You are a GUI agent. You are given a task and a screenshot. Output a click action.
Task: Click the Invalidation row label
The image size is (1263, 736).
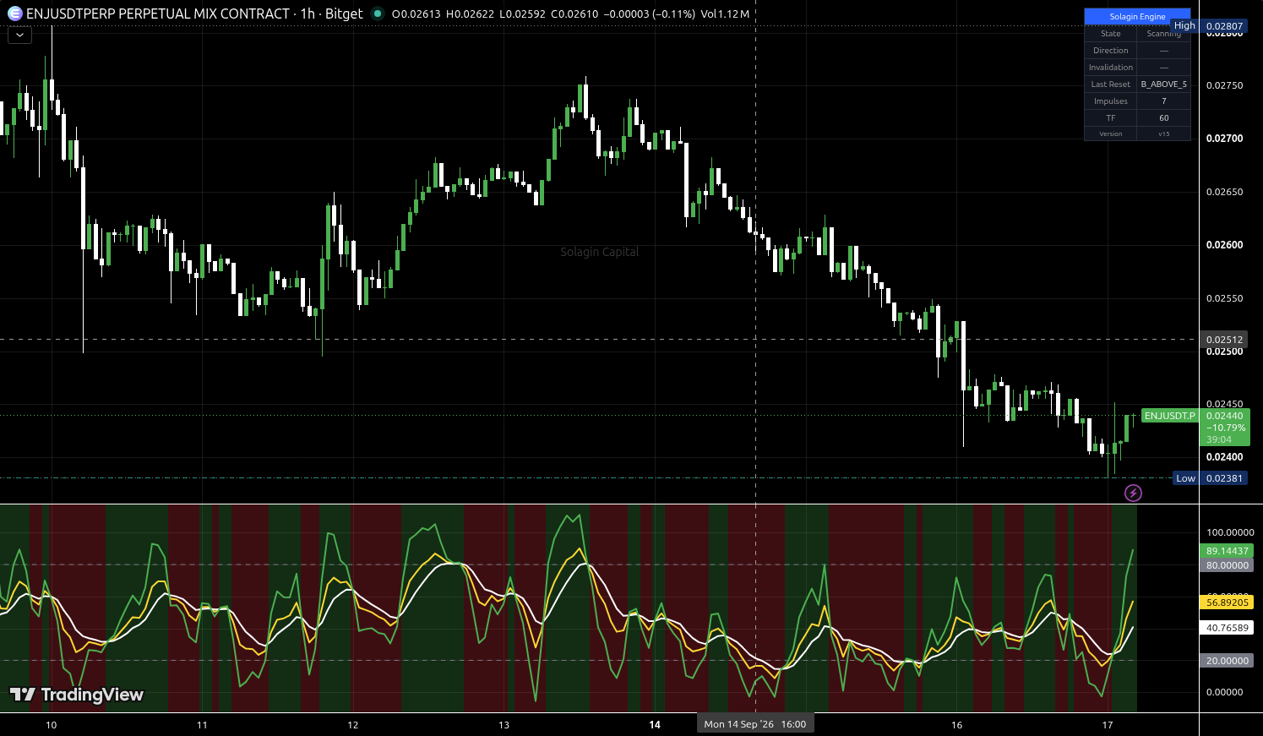(1110, 68)
